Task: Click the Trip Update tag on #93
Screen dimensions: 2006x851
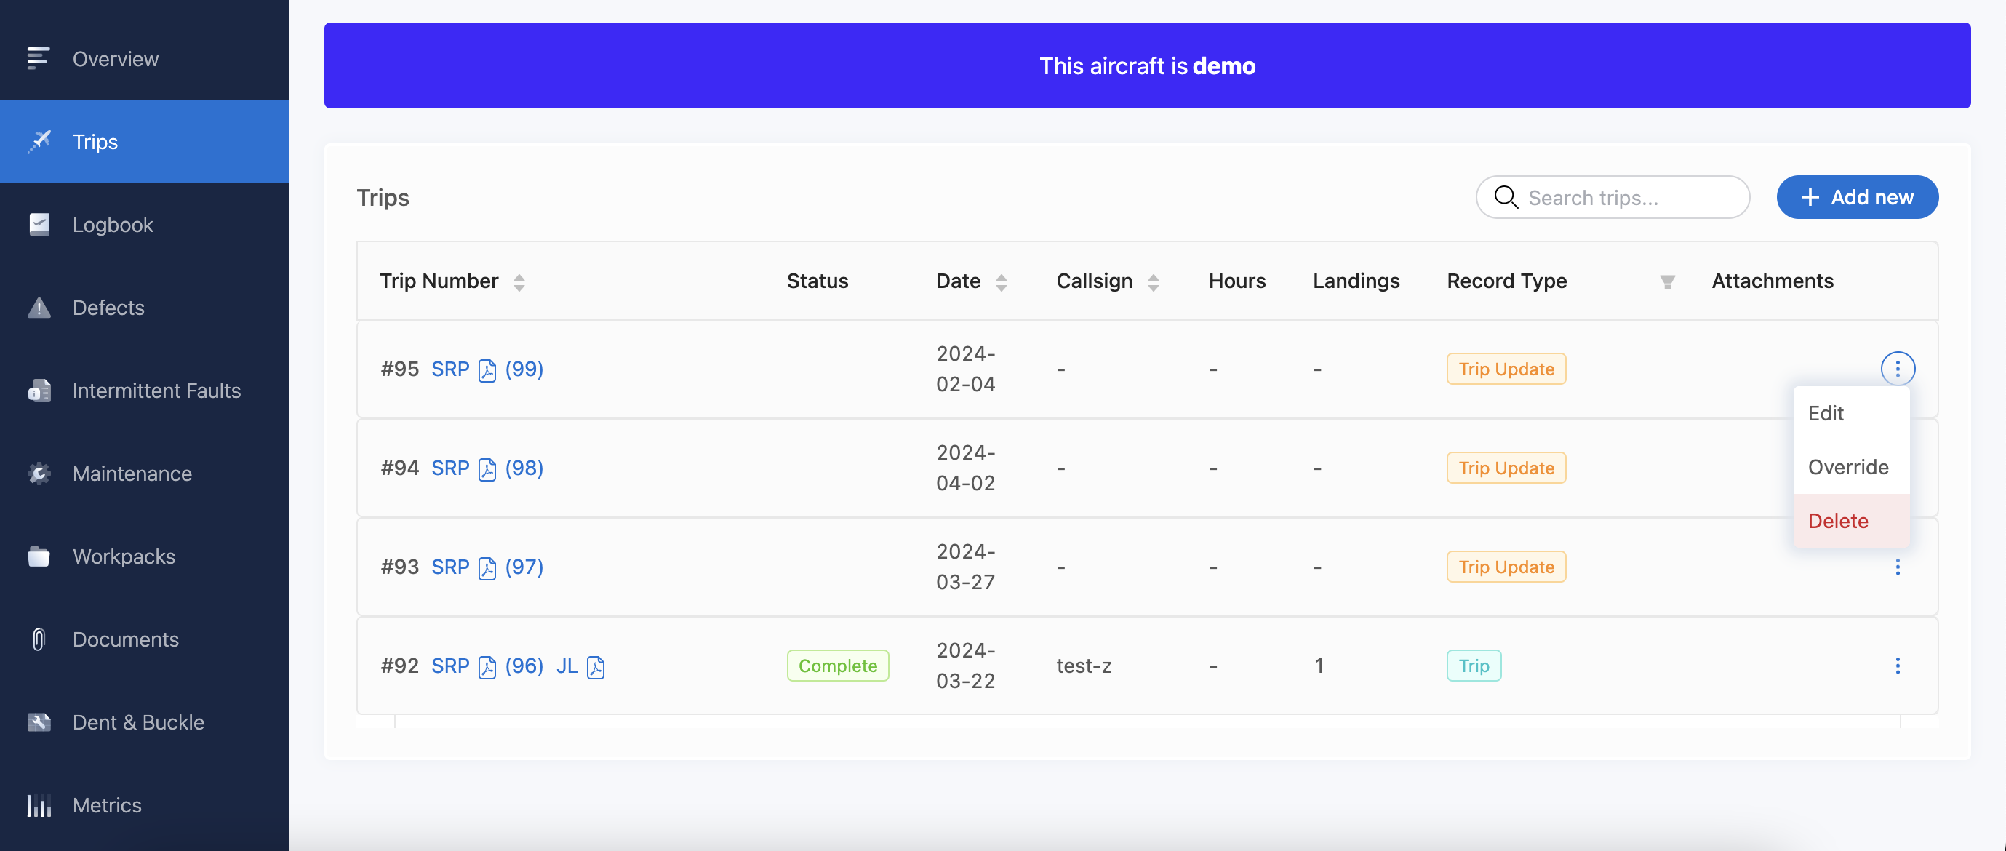Action: click(x=1506, y=566)
